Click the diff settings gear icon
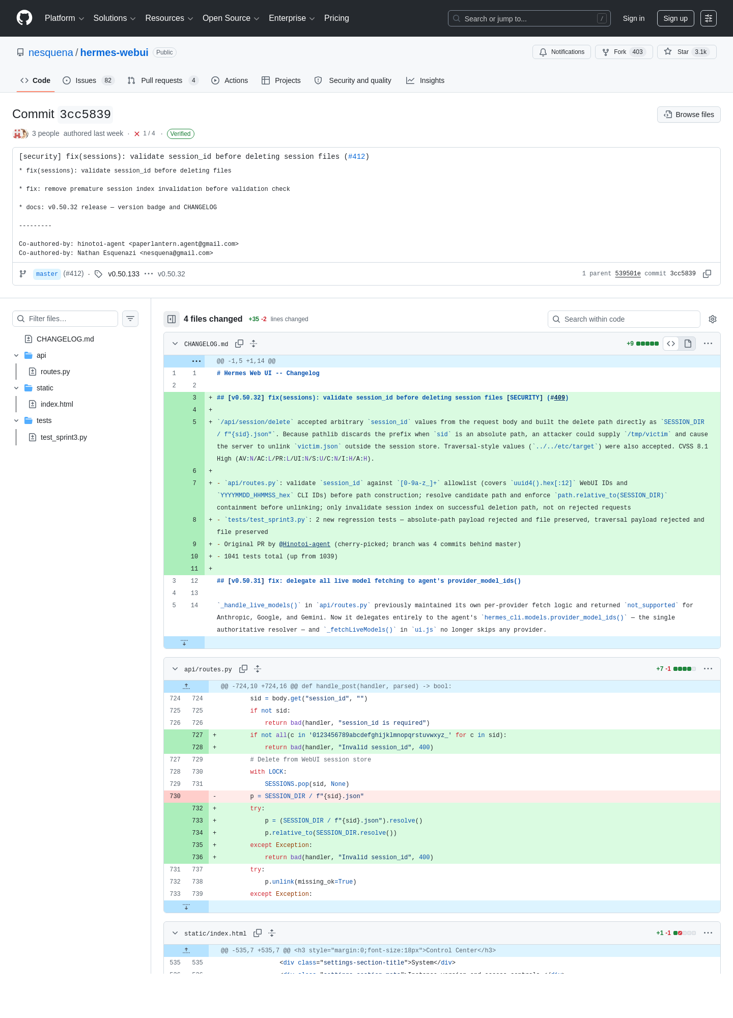Viewport: 733px width, 1018px height. pyautogui.click(x=713, y=319)
